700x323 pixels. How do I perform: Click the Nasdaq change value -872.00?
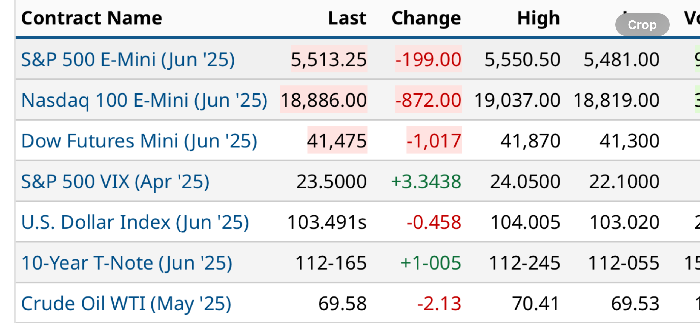[428, 100]
